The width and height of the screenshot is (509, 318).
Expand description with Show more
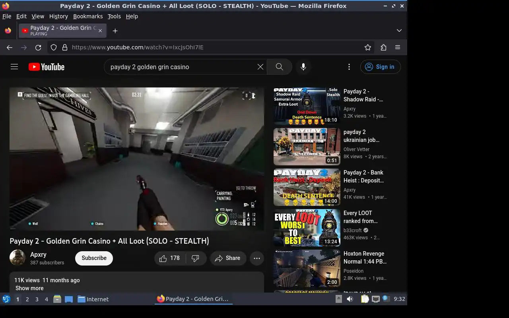29,288
